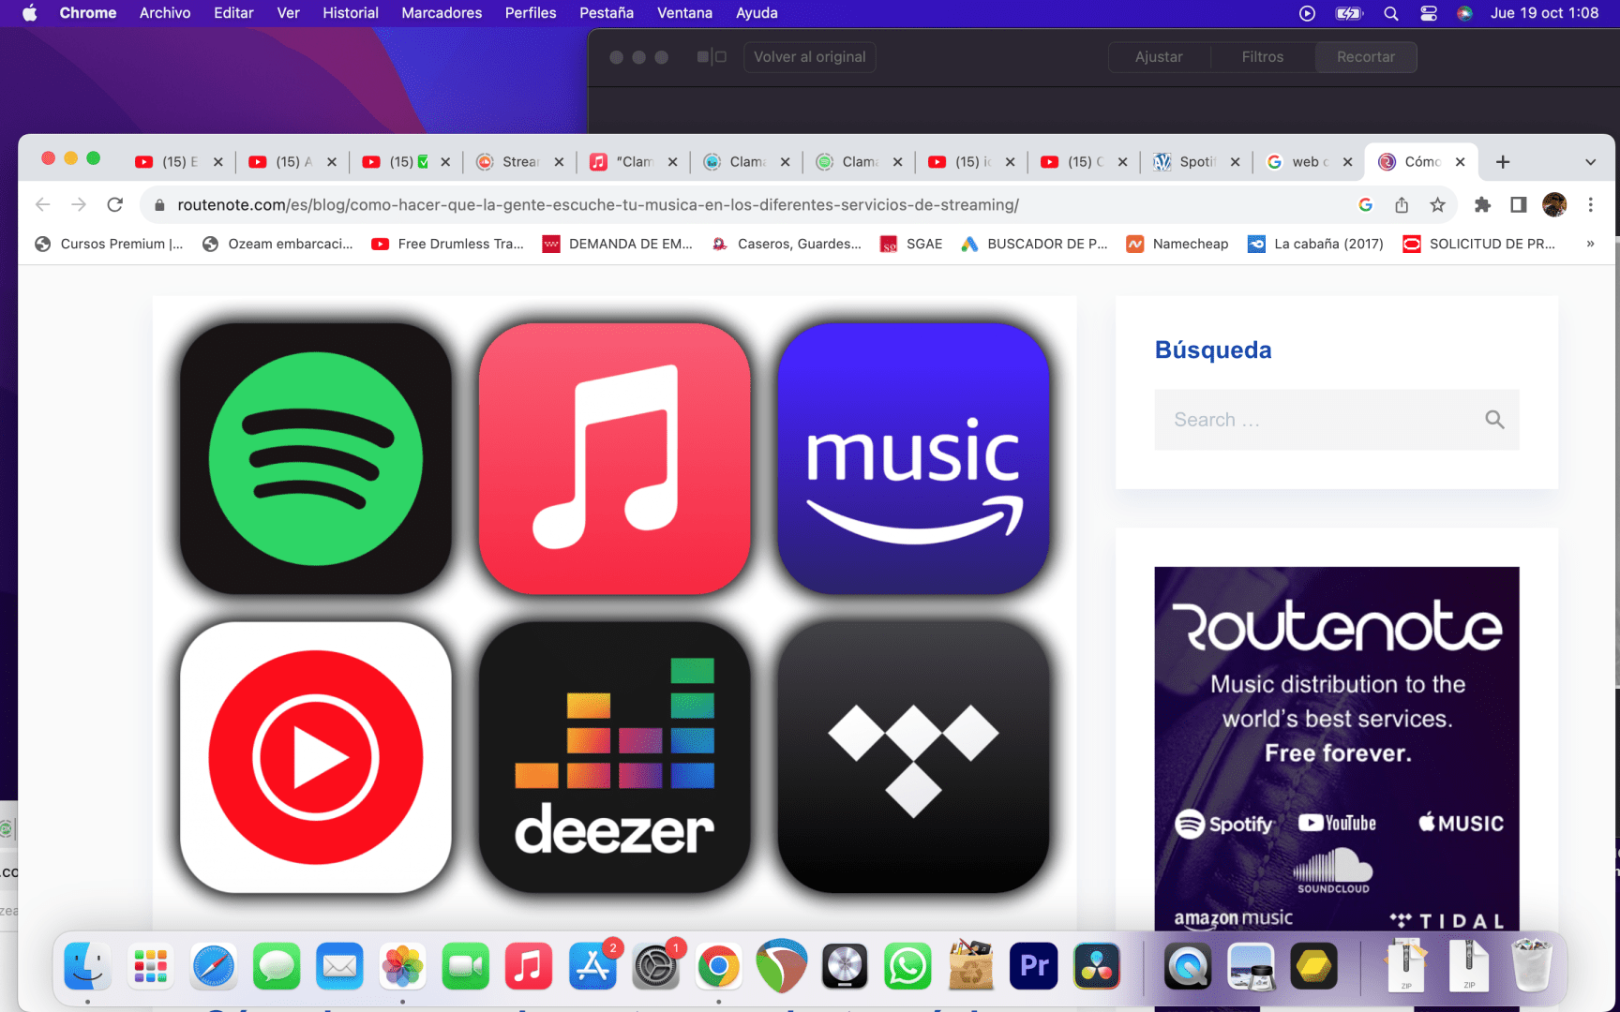Select the Ajustar tab in the background window
Viewport: 1620px width, 1012px height.
point(1159,57)
